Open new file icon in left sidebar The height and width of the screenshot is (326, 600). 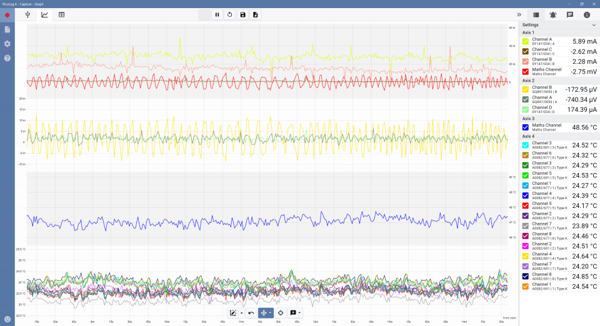7,29
